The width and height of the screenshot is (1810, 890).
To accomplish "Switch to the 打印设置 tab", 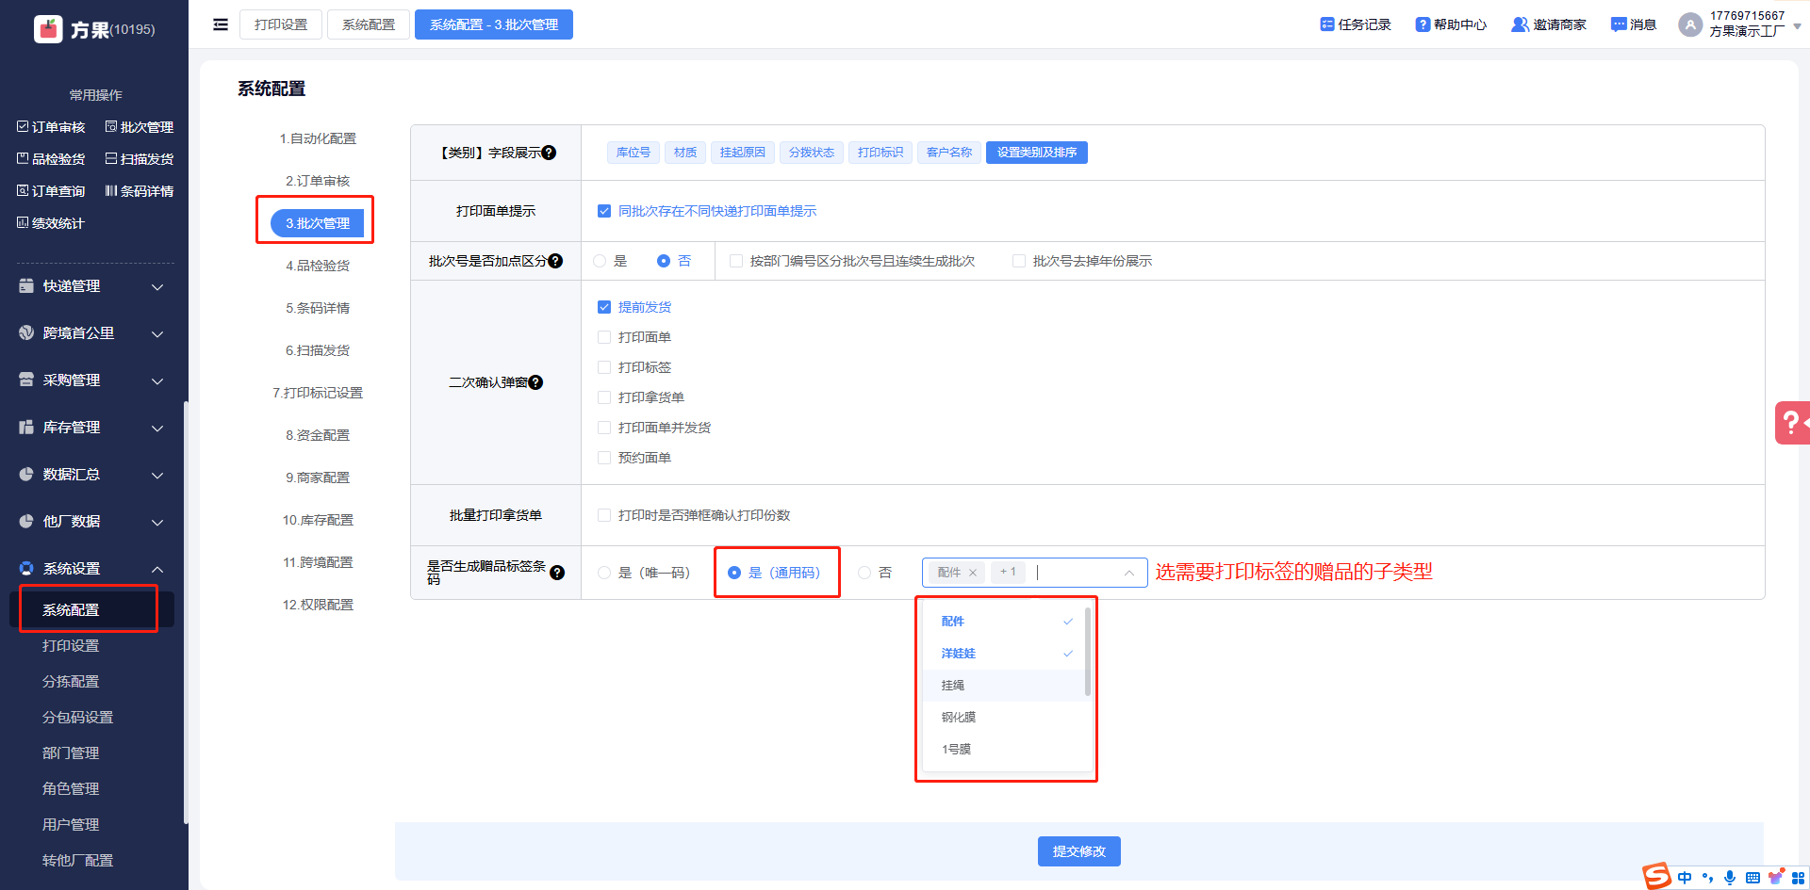I will pyautogui.click(x=281, y=24).
